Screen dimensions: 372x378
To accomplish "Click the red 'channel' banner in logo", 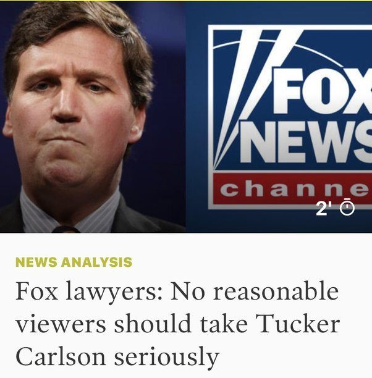I will pyautogui.click(x=293, y=188).
